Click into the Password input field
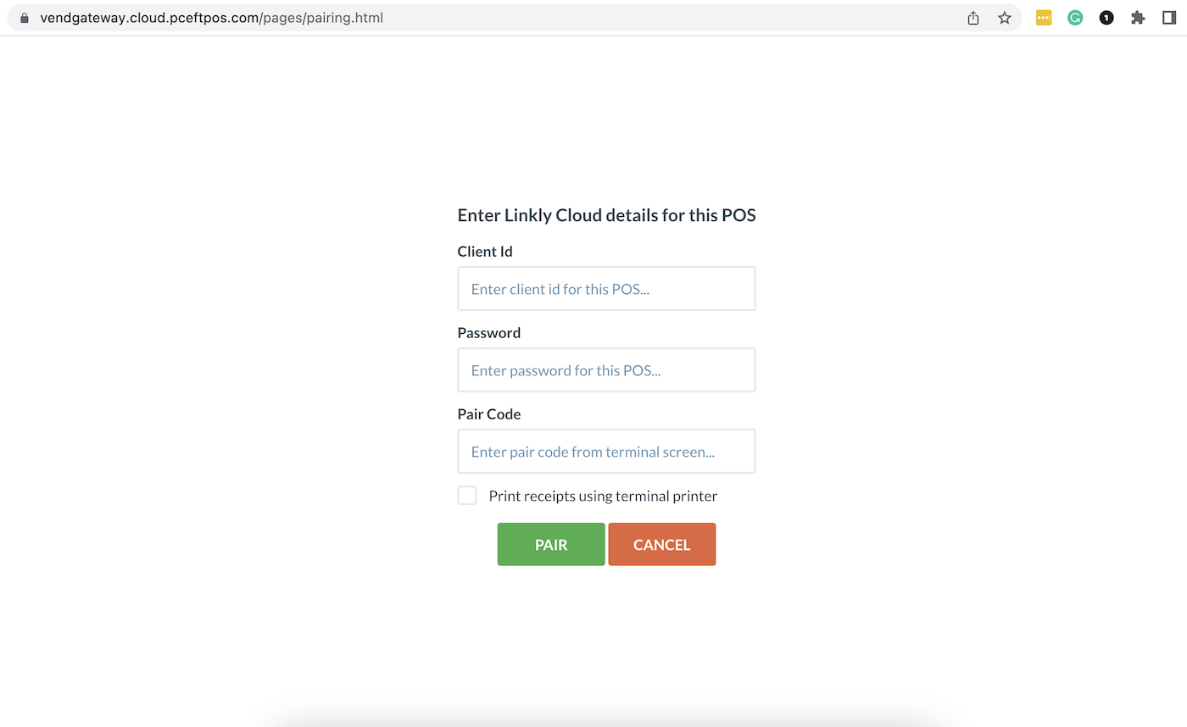 606,370
